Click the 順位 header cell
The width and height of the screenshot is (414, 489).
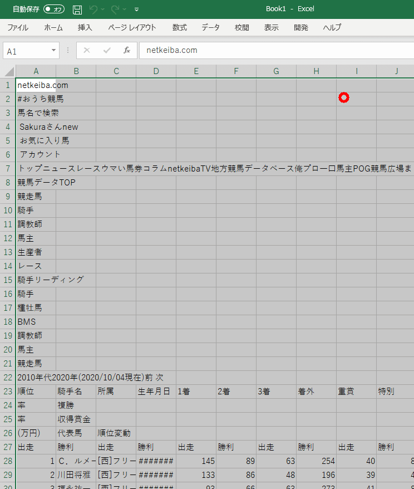(36, 392)
